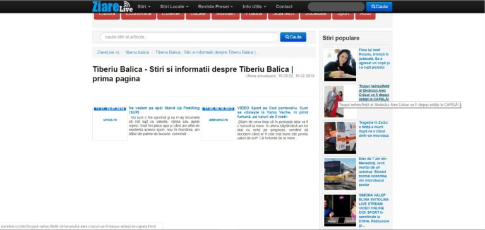
Task: Open 'Ne vedem pe apă! Stand Up Paddling' article
Action: [164, 110]
